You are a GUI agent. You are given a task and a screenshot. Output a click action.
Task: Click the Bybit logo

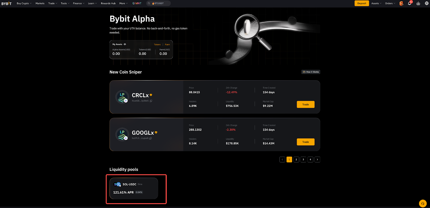click(6, 3)
